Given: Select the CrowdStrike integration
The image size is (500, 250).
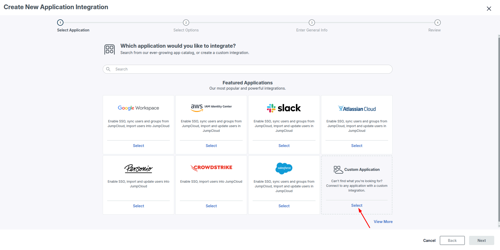Looking at the screenshot, I should 211,206.
